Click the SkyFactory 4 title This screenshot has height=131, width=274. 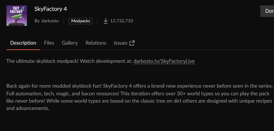click(x=51, y=9)
